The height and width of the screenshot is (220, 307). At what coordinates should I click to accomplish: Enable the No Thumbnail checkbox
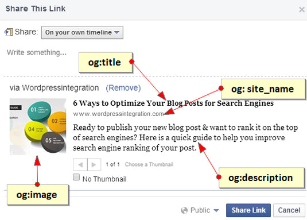(x=76, y=177)
